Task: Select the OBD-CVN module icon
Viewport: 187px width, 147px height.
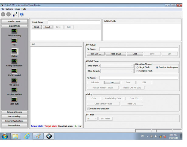Action: tap(14, 100)
